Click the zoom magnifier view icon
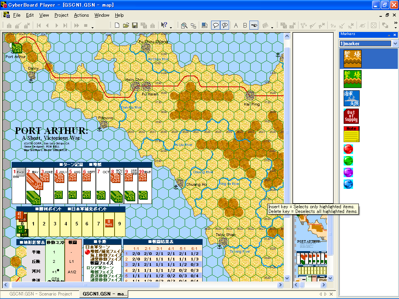 [x=184, y=25]
